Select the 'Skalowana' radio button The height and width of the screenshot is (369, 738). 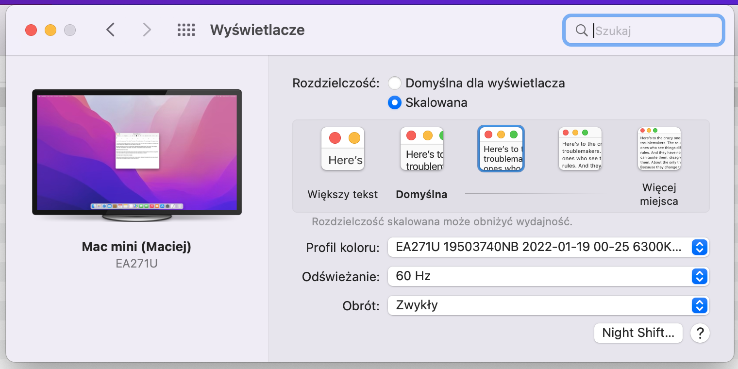click(x=394, y=103)
